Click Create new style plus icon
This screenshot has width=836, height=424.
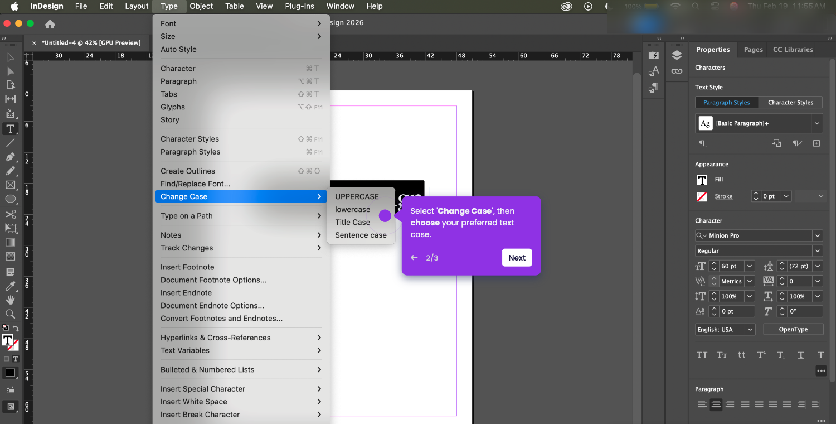816,143
